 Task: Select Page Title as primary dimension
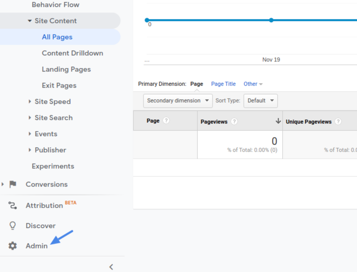[223, 84]
